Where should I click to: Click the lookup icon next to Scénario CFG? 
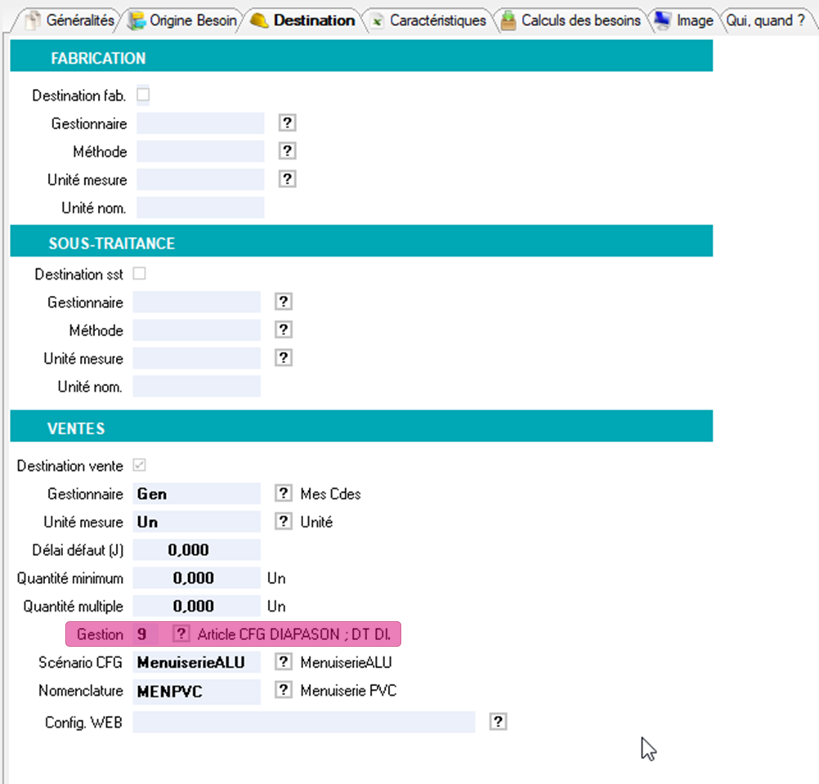pos(283,662)
